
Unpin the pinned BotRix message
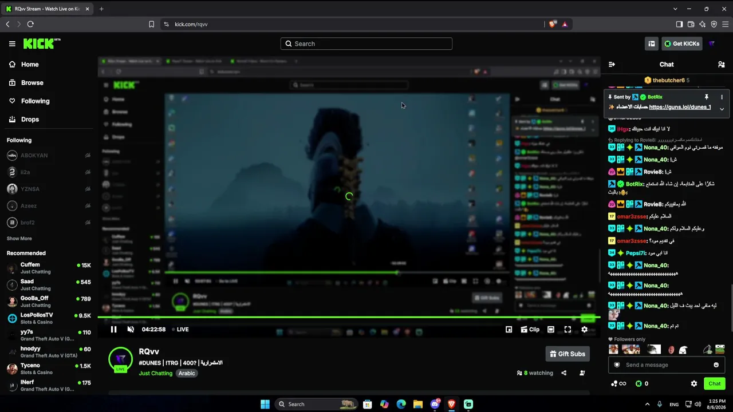tap(707, 97)
